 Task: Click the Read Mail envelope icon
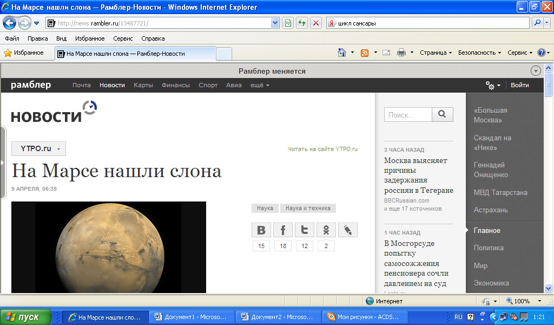386,53
